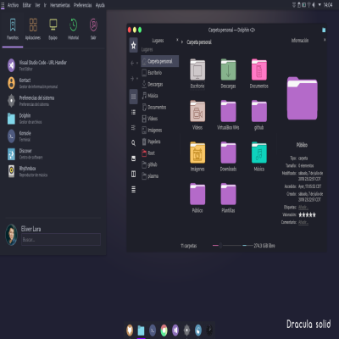Toggle the icons view mode button
The height and width of the screenshot is (339, 339).
pyautogui.click(x=133, y=97)
